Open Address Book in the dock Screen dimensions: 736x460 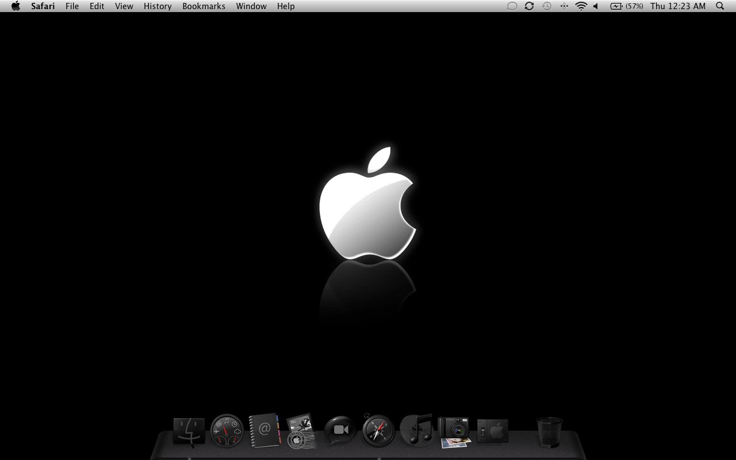click(x=264, y=431)
